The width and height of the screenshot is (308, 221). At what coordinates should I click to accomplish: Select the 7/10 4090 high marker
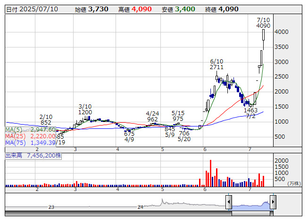[x=263, y=23]
